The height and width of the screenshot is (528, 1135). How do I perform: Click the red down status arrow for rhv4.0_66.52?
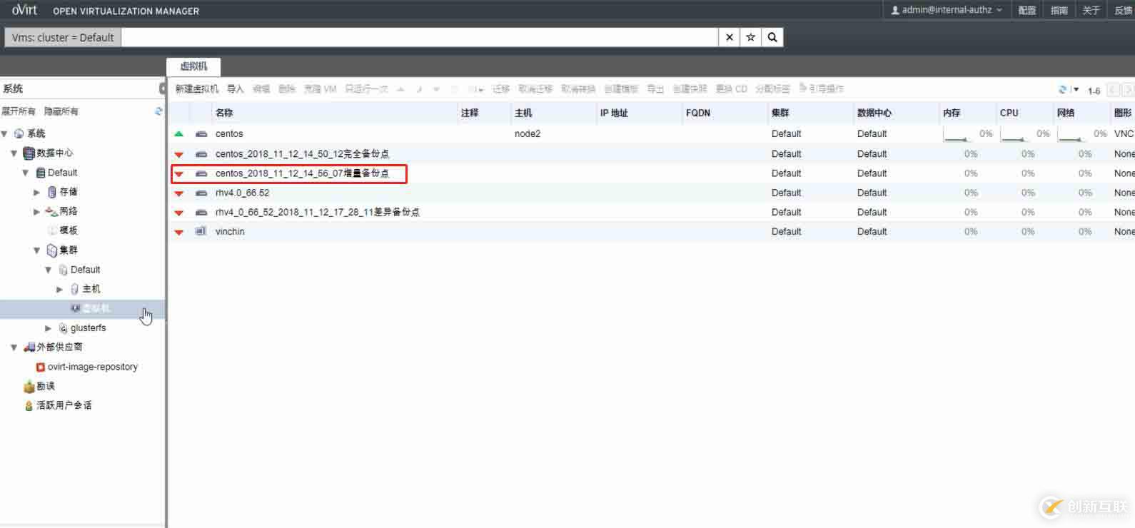(179, 193)
